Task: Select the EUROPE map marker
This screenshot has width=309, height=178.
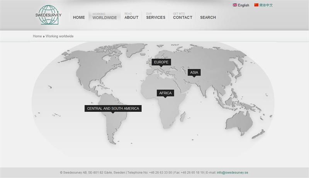Action: [161, 62]
